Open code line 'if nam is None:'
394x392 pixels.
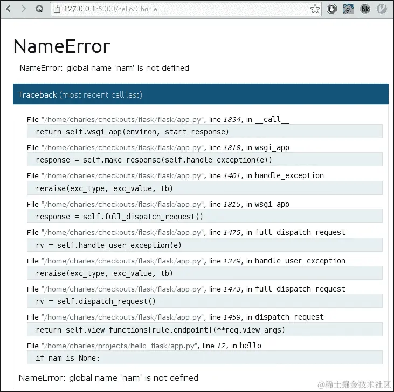[x=204, y=358]
